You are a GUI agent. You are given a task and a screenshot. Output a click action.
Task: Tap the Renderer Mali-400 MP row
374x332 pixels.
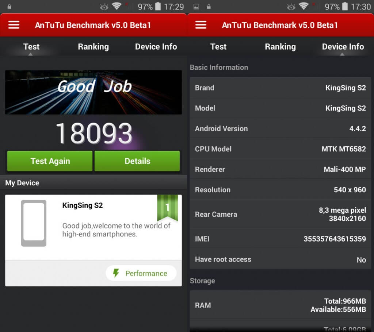(280, 169)
